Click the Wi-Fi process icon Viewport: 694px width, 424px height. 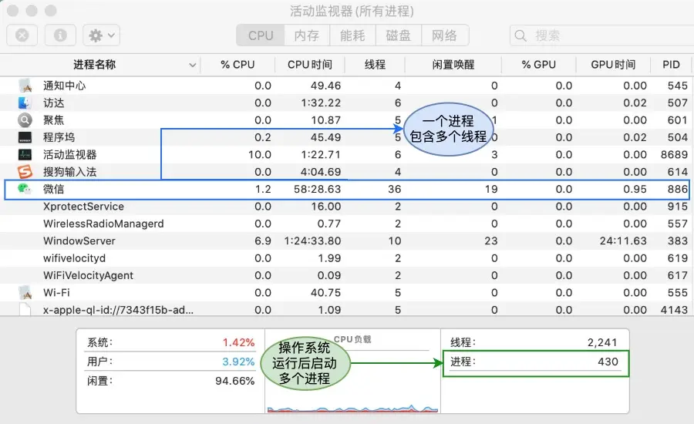coord(25,292)
